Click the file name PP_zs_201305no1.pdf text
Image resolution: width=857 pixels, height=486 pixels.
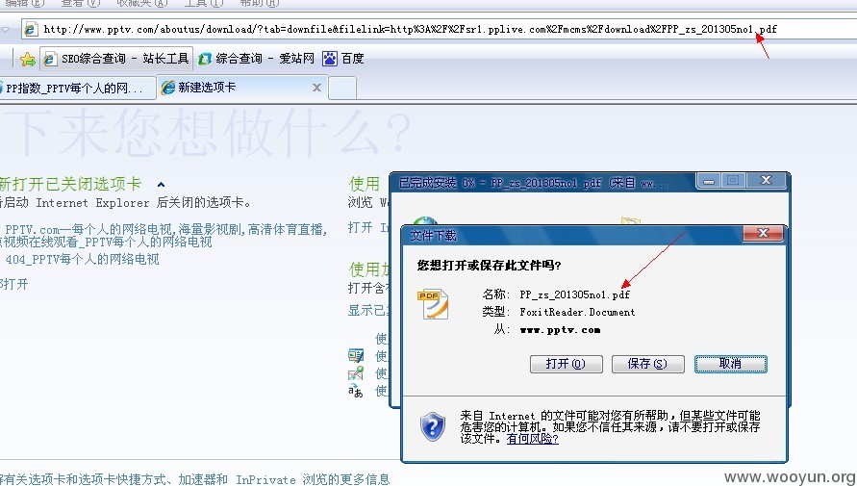click(x=574, y=294)
